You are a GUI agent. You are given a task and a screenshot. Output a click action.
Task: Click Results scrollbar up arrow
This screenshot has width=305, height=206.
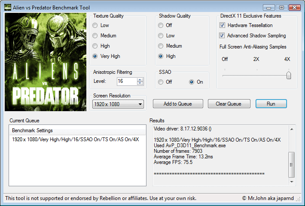[x=292, y=129]
